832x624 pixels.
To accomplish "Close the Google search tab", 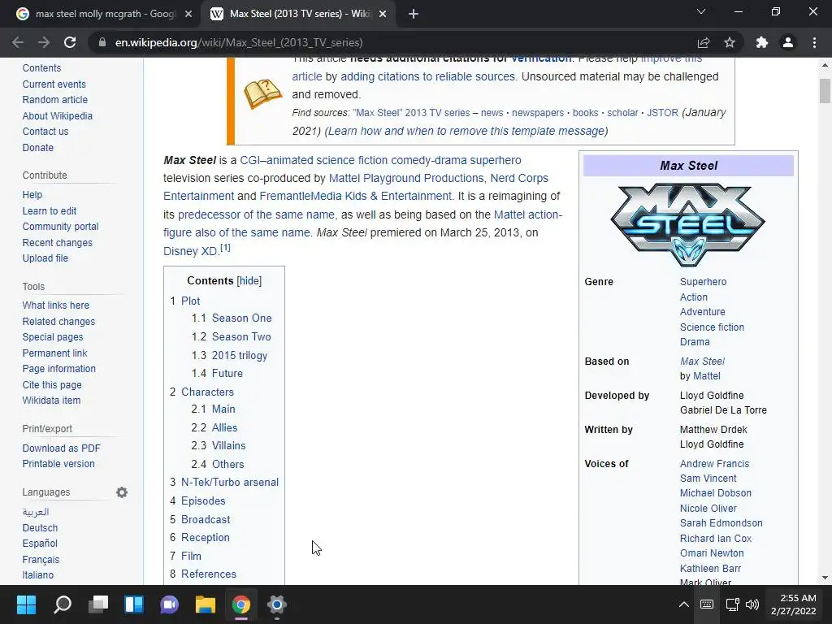I will click(x=188, y=14).
